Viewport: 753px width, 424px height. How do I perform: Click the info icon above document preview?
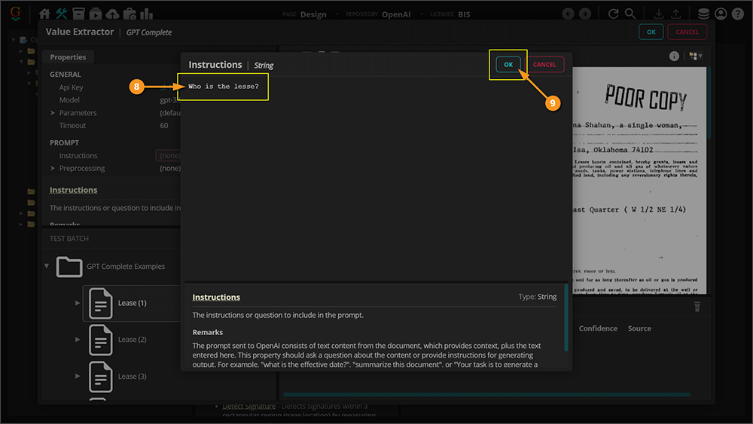(674, 56)
